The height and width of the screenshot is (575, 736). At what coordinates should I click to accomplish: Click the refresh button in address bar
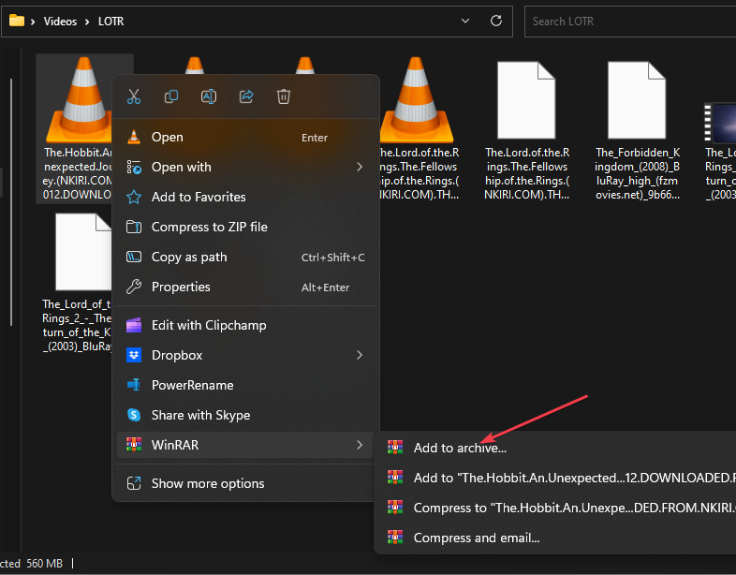496,21
